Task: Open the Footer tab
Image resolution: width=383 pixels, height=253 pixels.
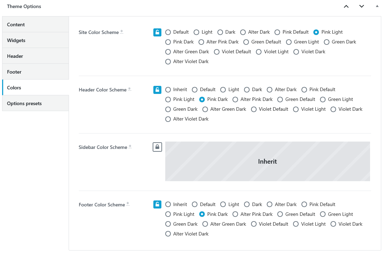Action: click(x=36, y=72)
